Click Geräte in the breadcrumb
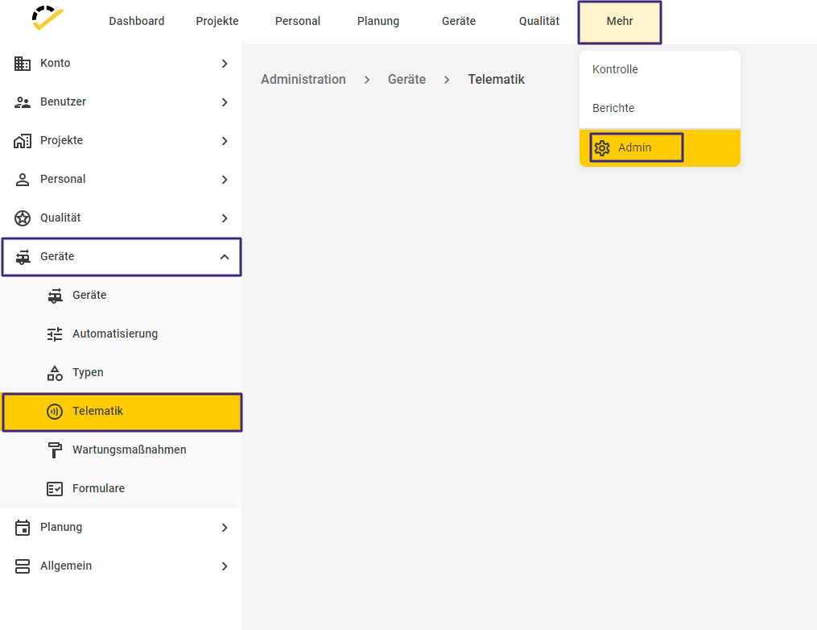This screenshot has height=630, width=817. [x=407, y=79]
